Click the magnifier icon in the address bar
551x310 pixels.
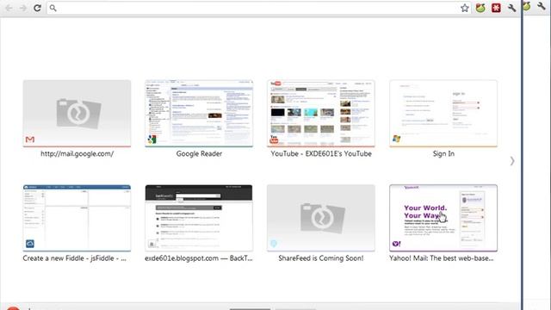53,8
